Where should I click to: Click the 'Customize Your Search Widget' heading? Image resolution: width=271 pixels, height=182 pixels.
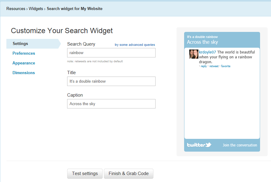click(x=62, y=31)
